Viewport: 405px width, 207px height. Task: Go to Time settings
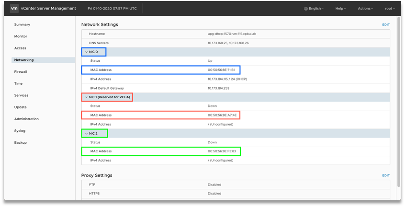click(18, 83)
